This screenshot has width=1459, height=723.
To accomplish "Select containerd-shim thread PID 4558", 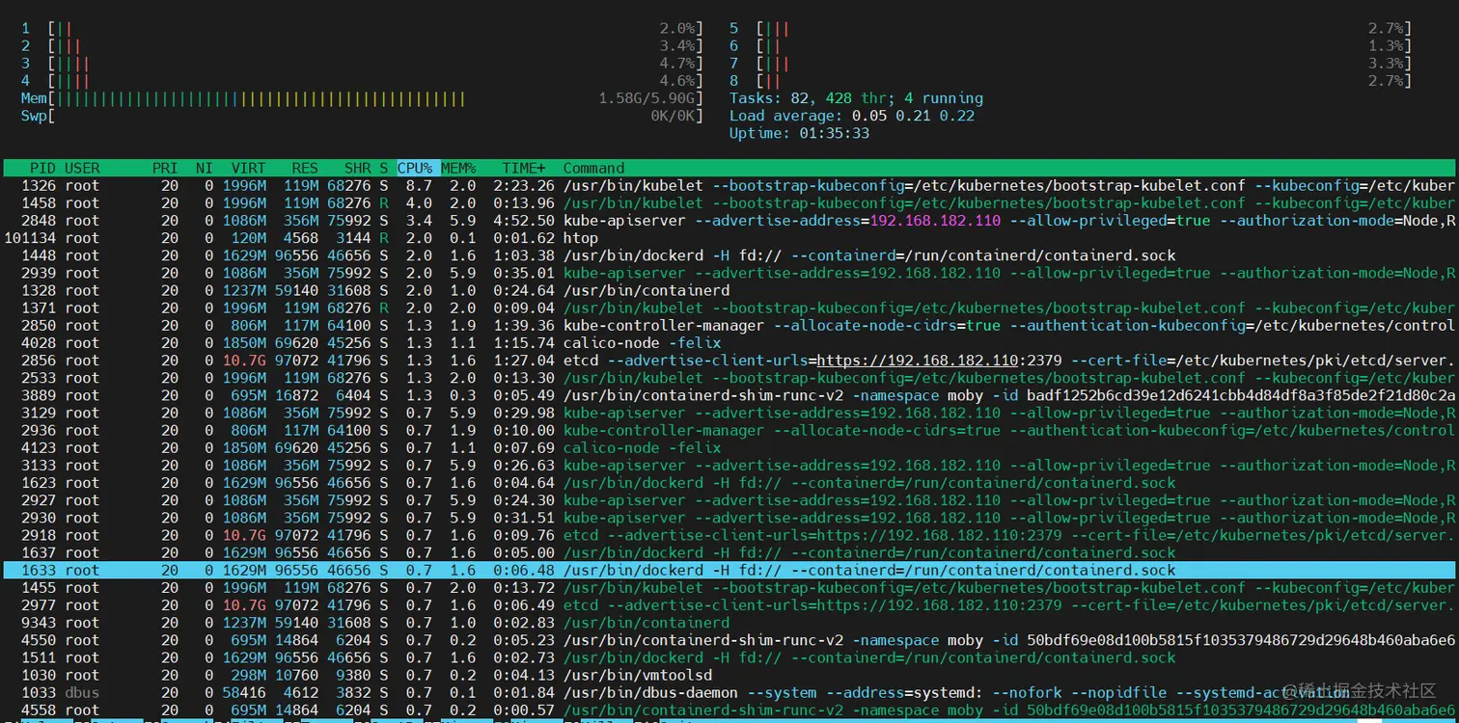I will pos(729,710).
